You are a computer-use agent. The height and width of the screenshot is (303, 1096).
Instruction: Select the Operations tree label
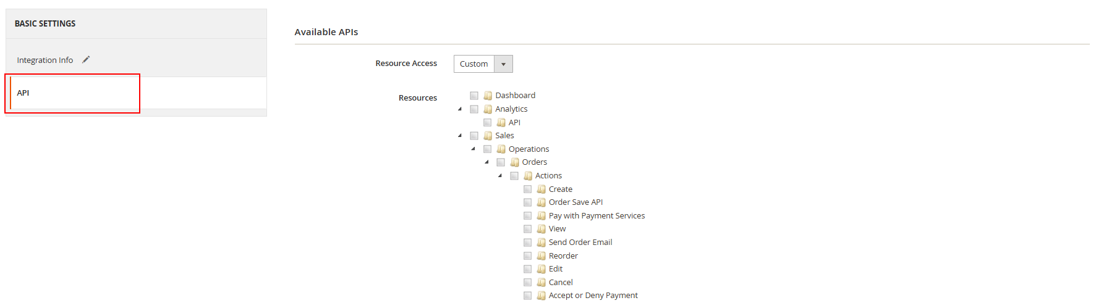coord(529,149)
